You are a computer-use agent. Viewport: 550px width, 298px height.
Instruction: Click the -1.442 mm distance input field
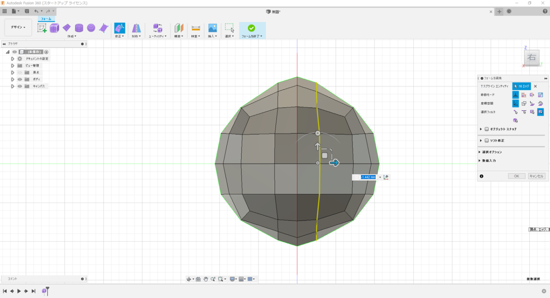[368, 177]
